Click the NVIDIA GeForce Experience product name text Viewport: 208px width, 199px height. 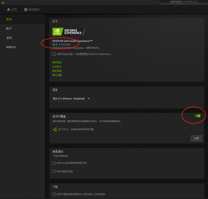pyautogui.click(x=72, y=41)
